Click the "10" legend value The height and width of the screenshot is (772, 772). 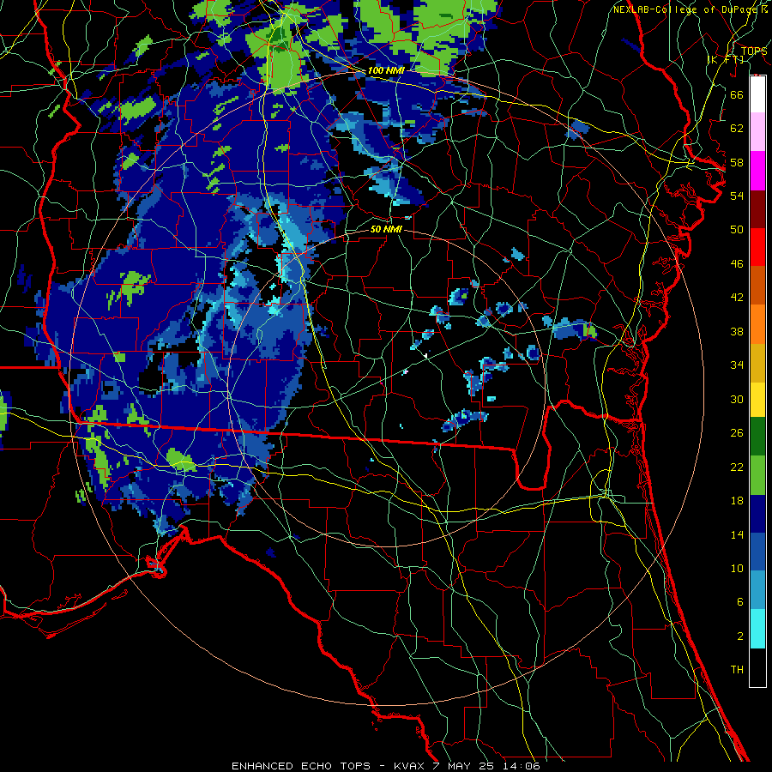(737, 568)
